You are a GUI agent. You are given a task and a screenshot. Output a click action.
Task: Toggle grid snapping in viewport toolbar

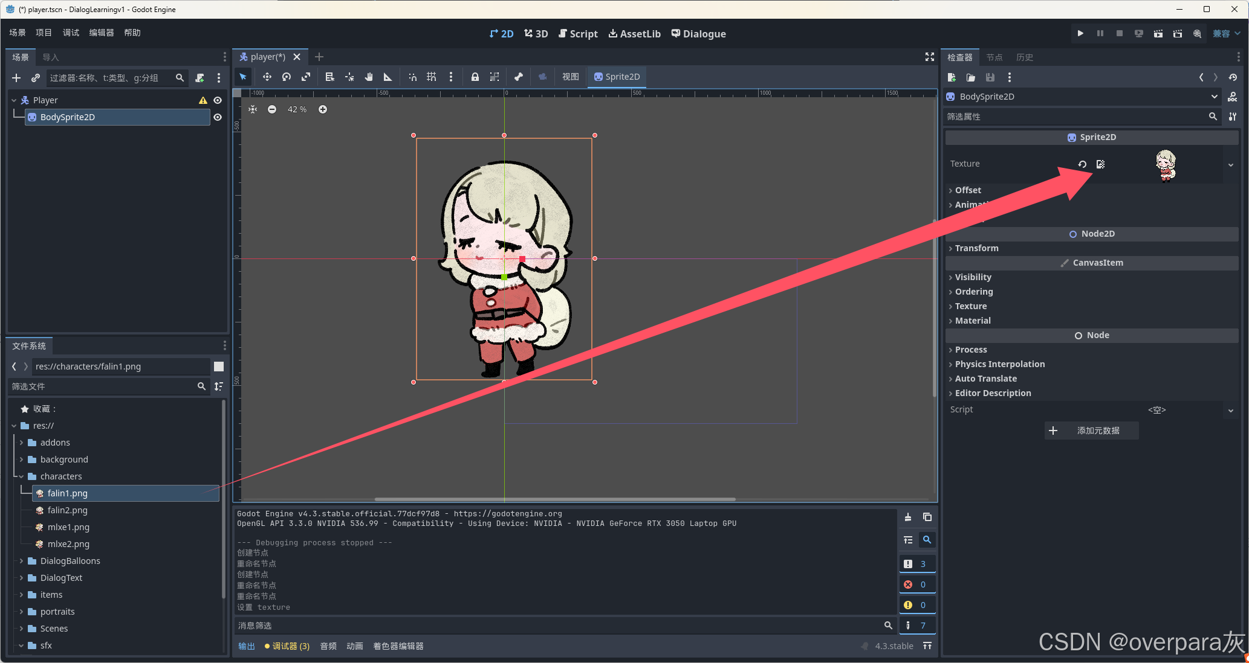point(431,77)
